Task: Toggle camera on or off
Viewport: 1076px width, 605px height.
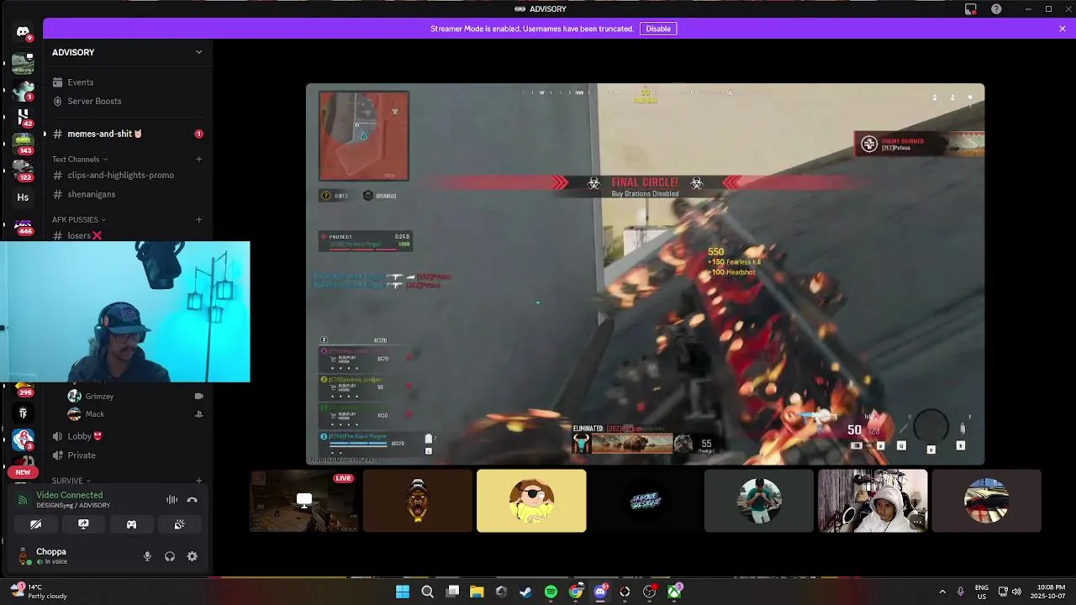Action: click(36, 524)
